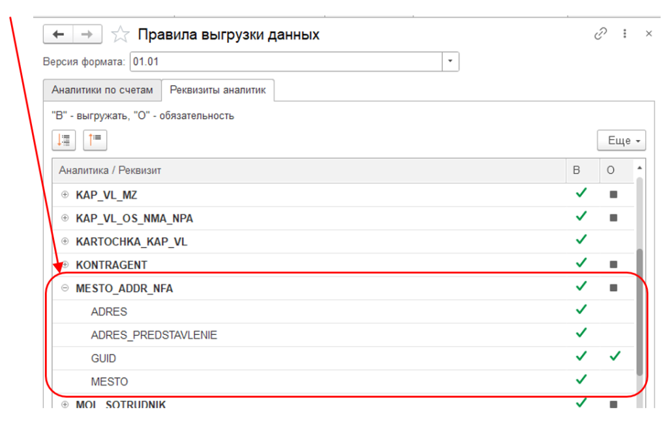This screenshot has height=421, width=668.
Task: Open the three-dot options menu
Action: click(x=625, y=34)
